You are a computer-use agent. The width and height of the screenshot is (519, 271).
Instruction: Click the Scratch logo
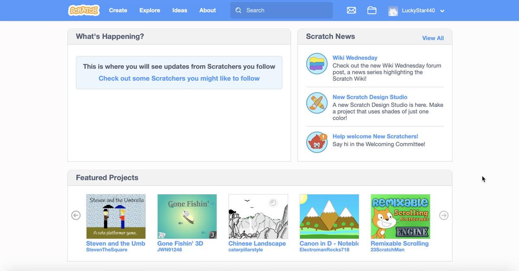coord(84,10)
